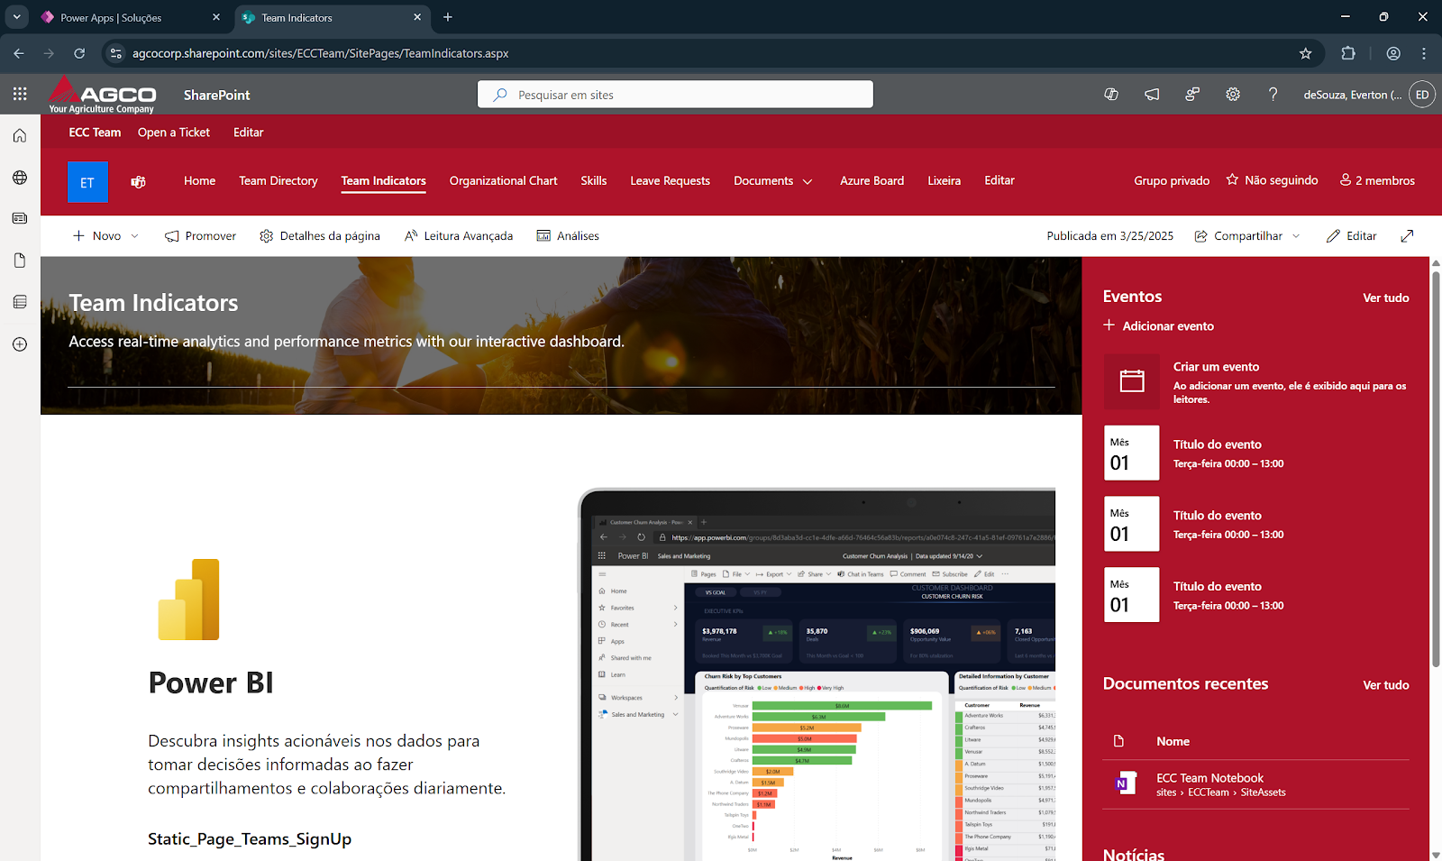This screenshot has height=861, width=1442.
Task: Open My lists sidebar icon
Action: click(x=20, y=302)
